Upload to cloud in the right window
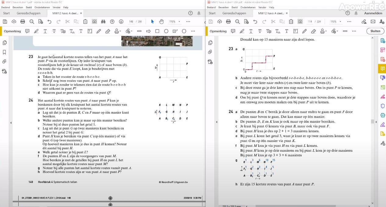 pos(219,22)
